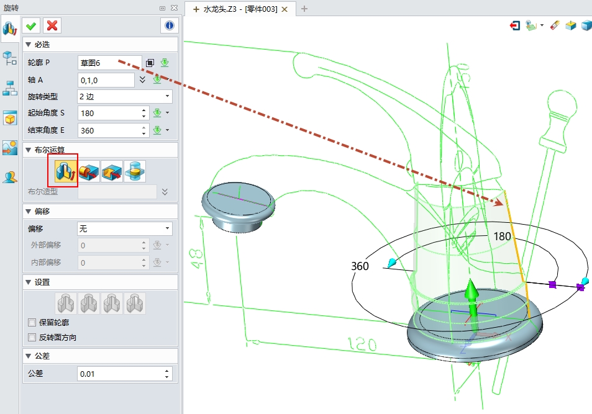
Task: Select the remove boolean operation icon
Action: click(x=112, y=171)
